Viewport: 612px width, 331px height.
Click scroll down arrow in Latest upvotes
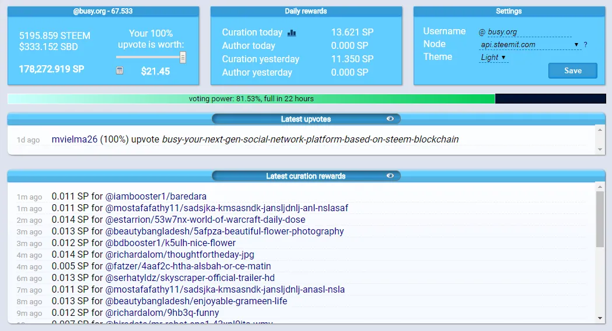(x=600, y=150)
